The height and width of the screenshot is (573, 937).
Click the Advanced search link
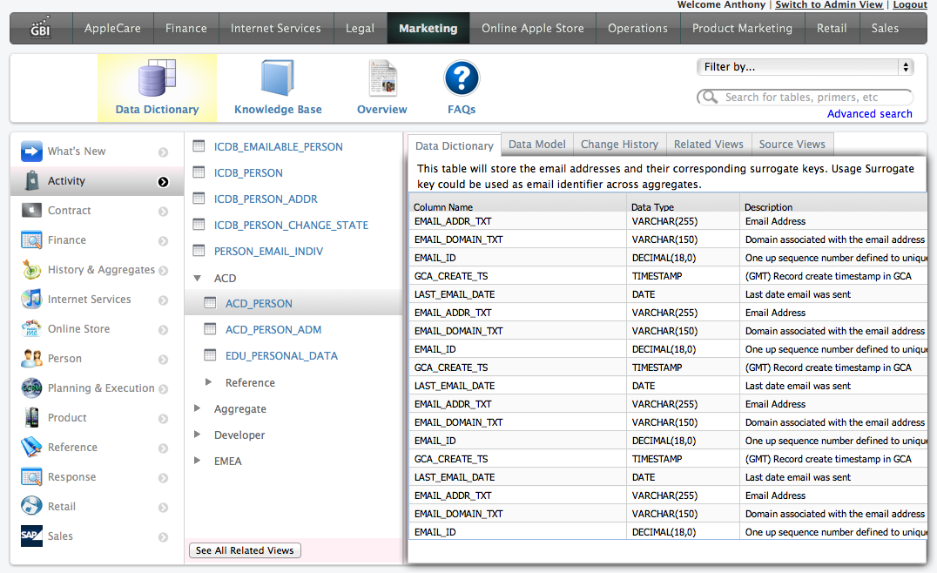(869, 114)
